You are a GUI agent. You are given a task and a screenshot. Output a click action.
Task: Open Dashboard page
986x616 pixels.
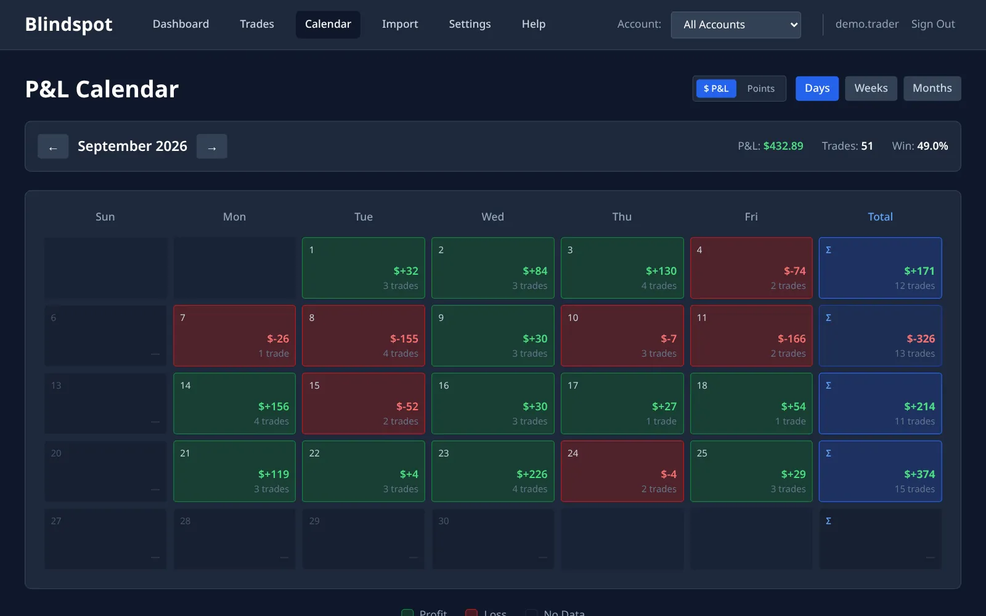[181, 25]
